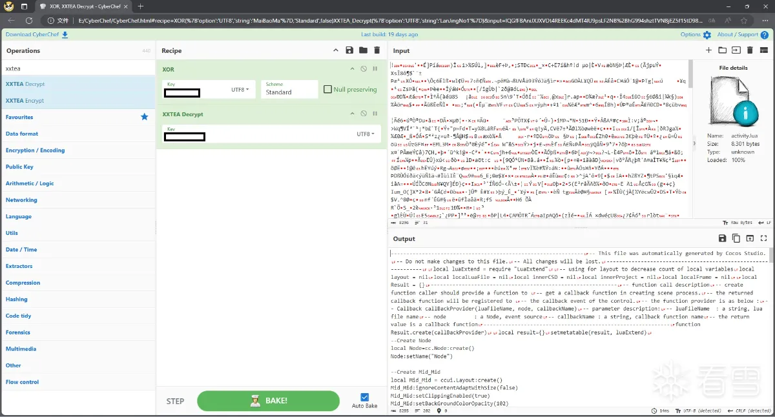Viewport: 775px width, 417px height.
Task: Expand the Networking category
Action: [77, 200]
